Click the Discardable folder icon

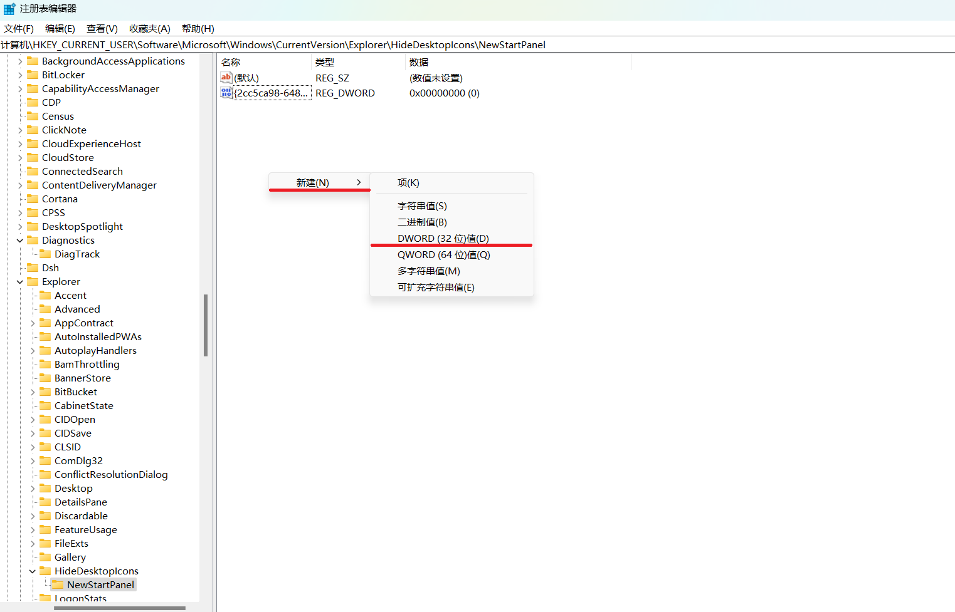(46, 516)
